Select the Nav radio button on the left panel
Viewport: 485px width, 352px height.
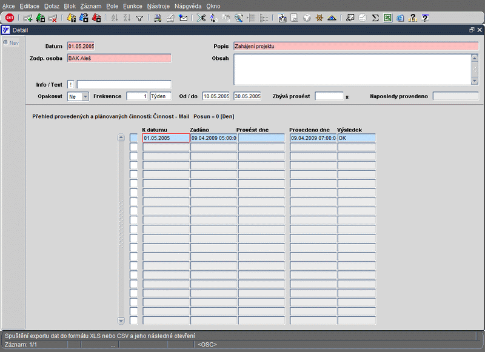(x=5, y=42)
